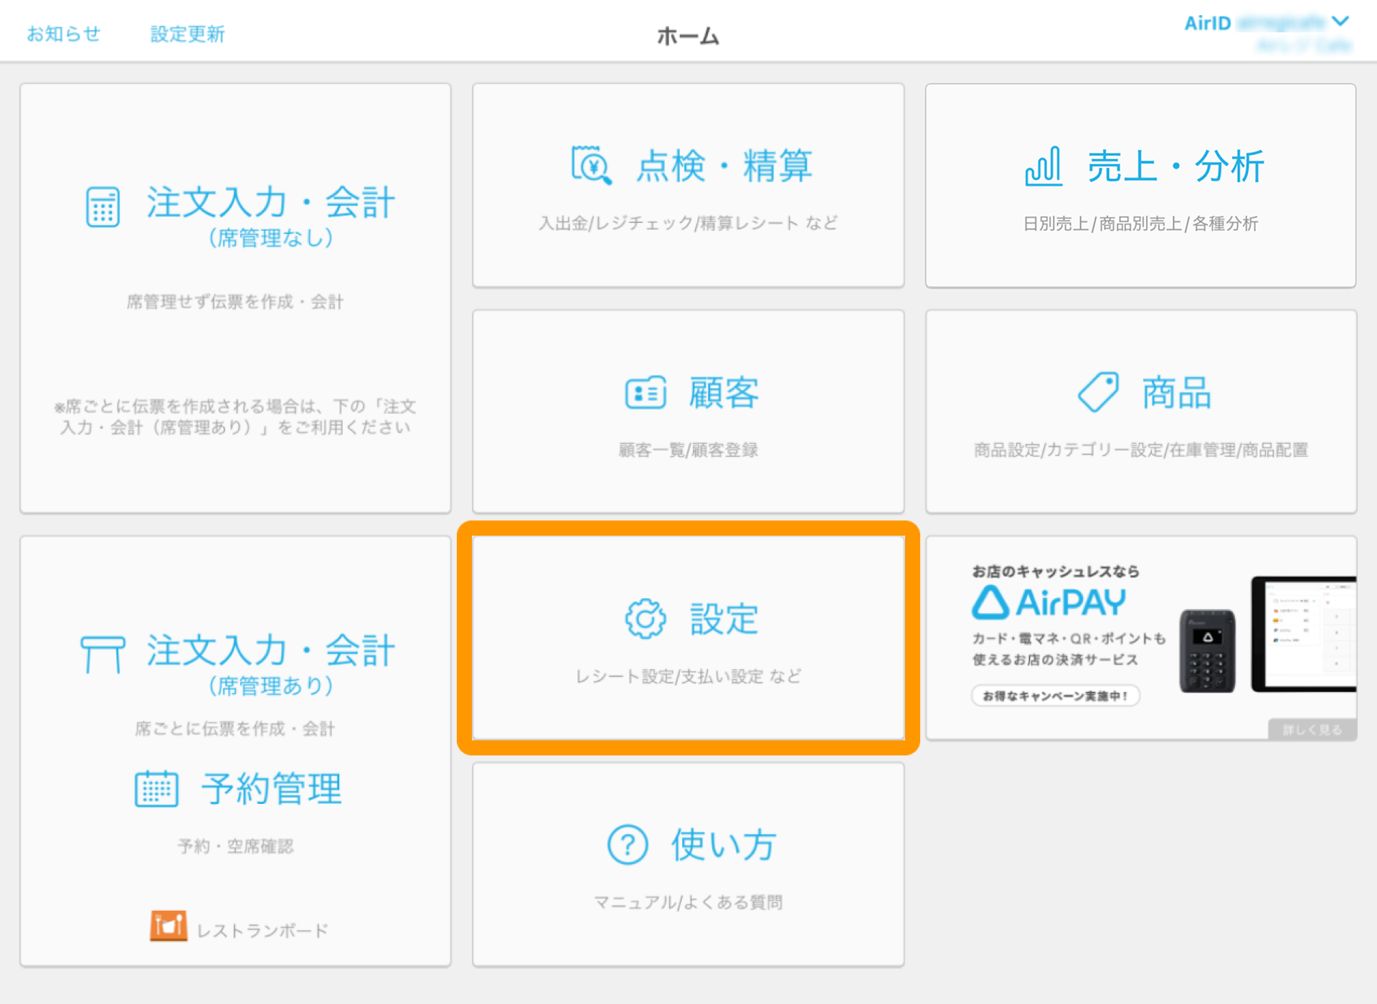Click the table icon for 注文入力・会計 (席管理あり)
Screen dimensions: 1377x1004
click(103, 654)
